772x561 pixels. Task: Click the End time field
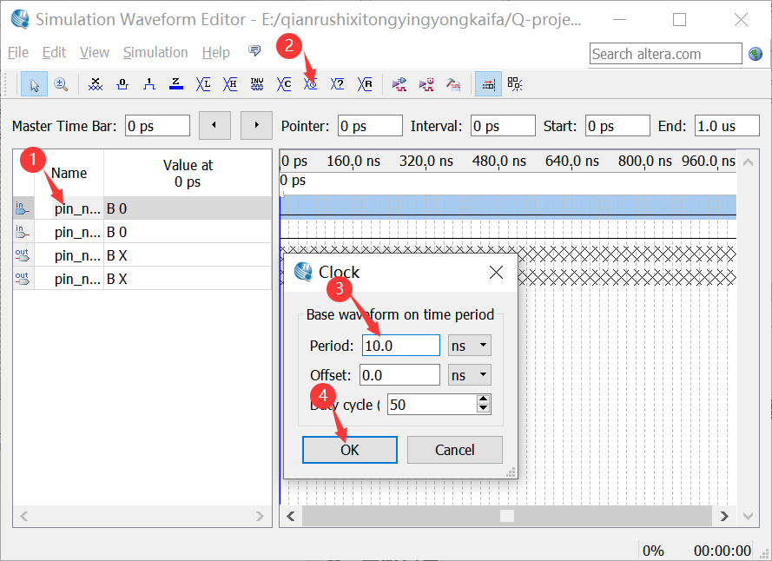[x=727, y=126]
